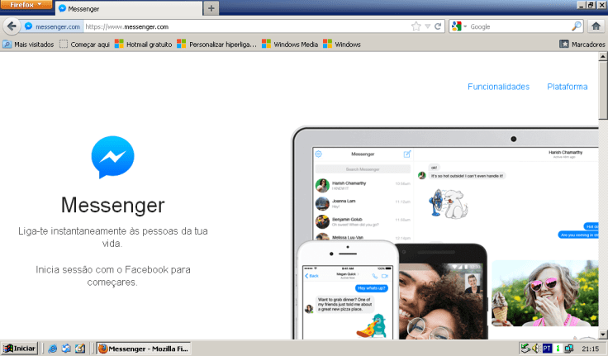Reload the page using the refresh icon

coord(438,26)
